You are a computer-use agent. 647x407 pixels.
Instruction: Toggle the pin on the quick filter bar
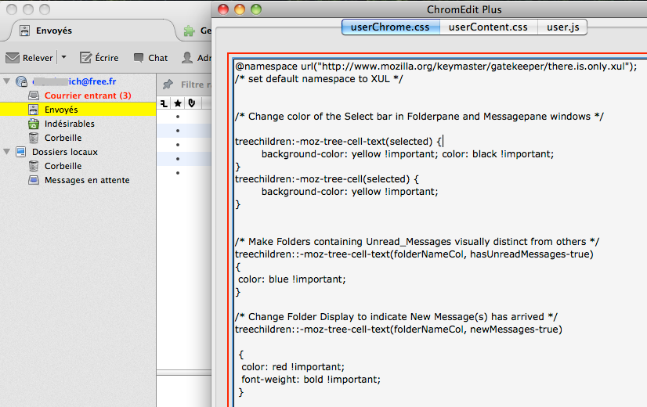(x=168, y=85)
